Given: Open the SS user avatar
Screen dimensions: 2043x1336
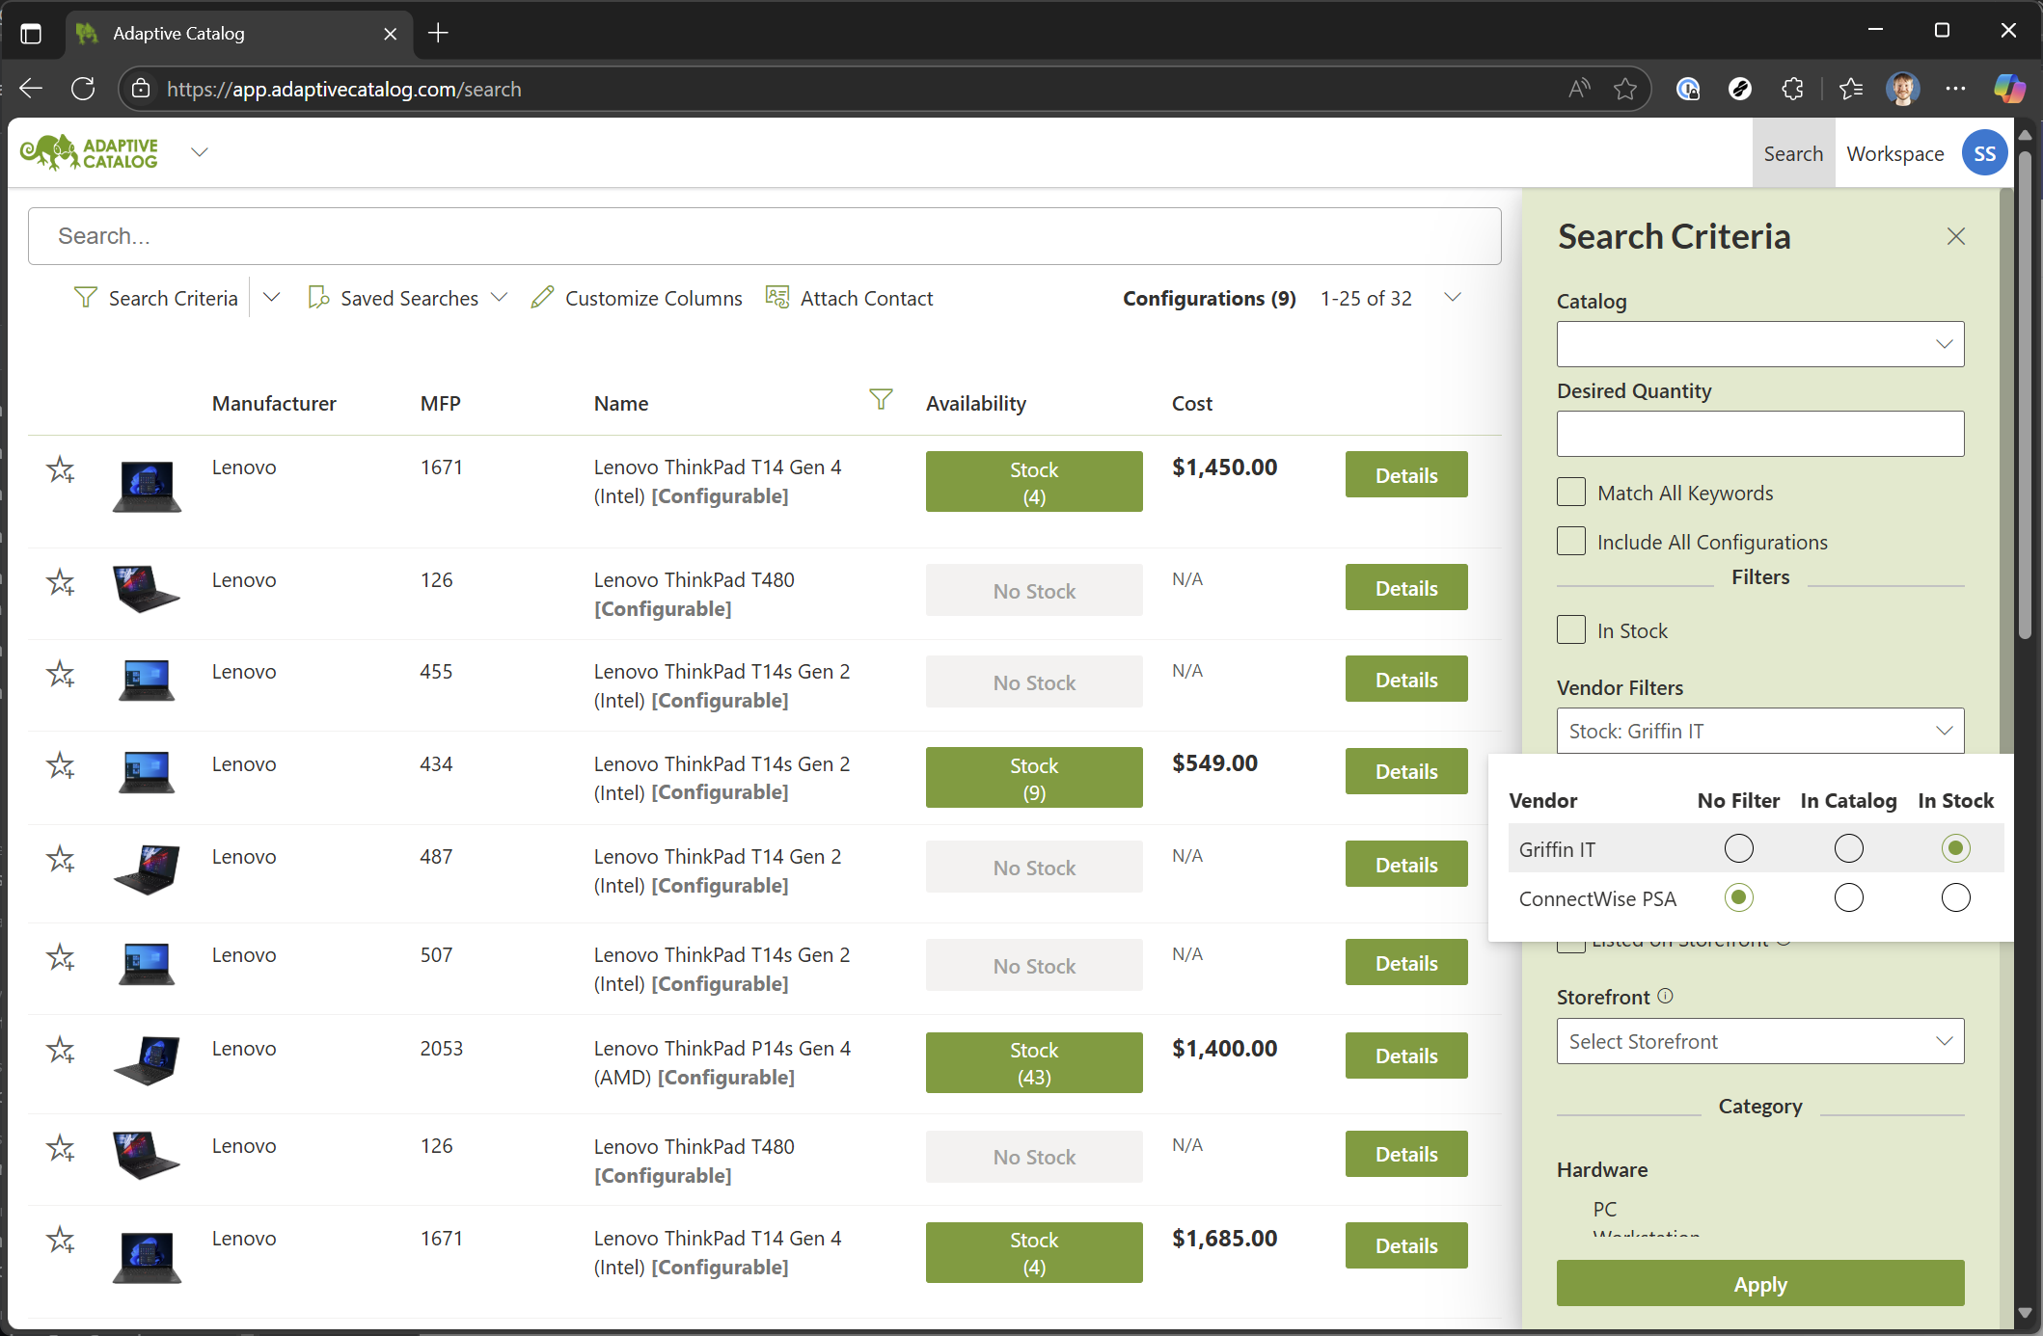Looking at the screenshot, I should point(1984,153).
